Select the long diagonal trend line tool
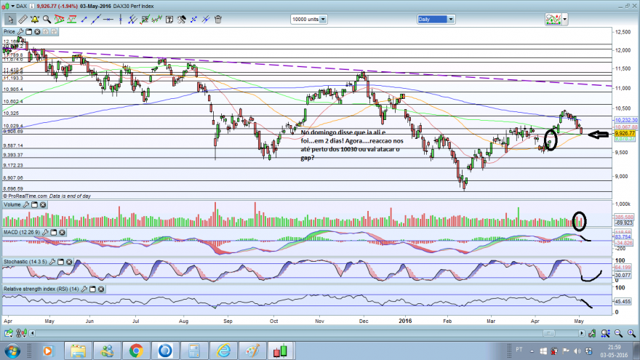This screenshot has width=640, height=360. (96, 19)
